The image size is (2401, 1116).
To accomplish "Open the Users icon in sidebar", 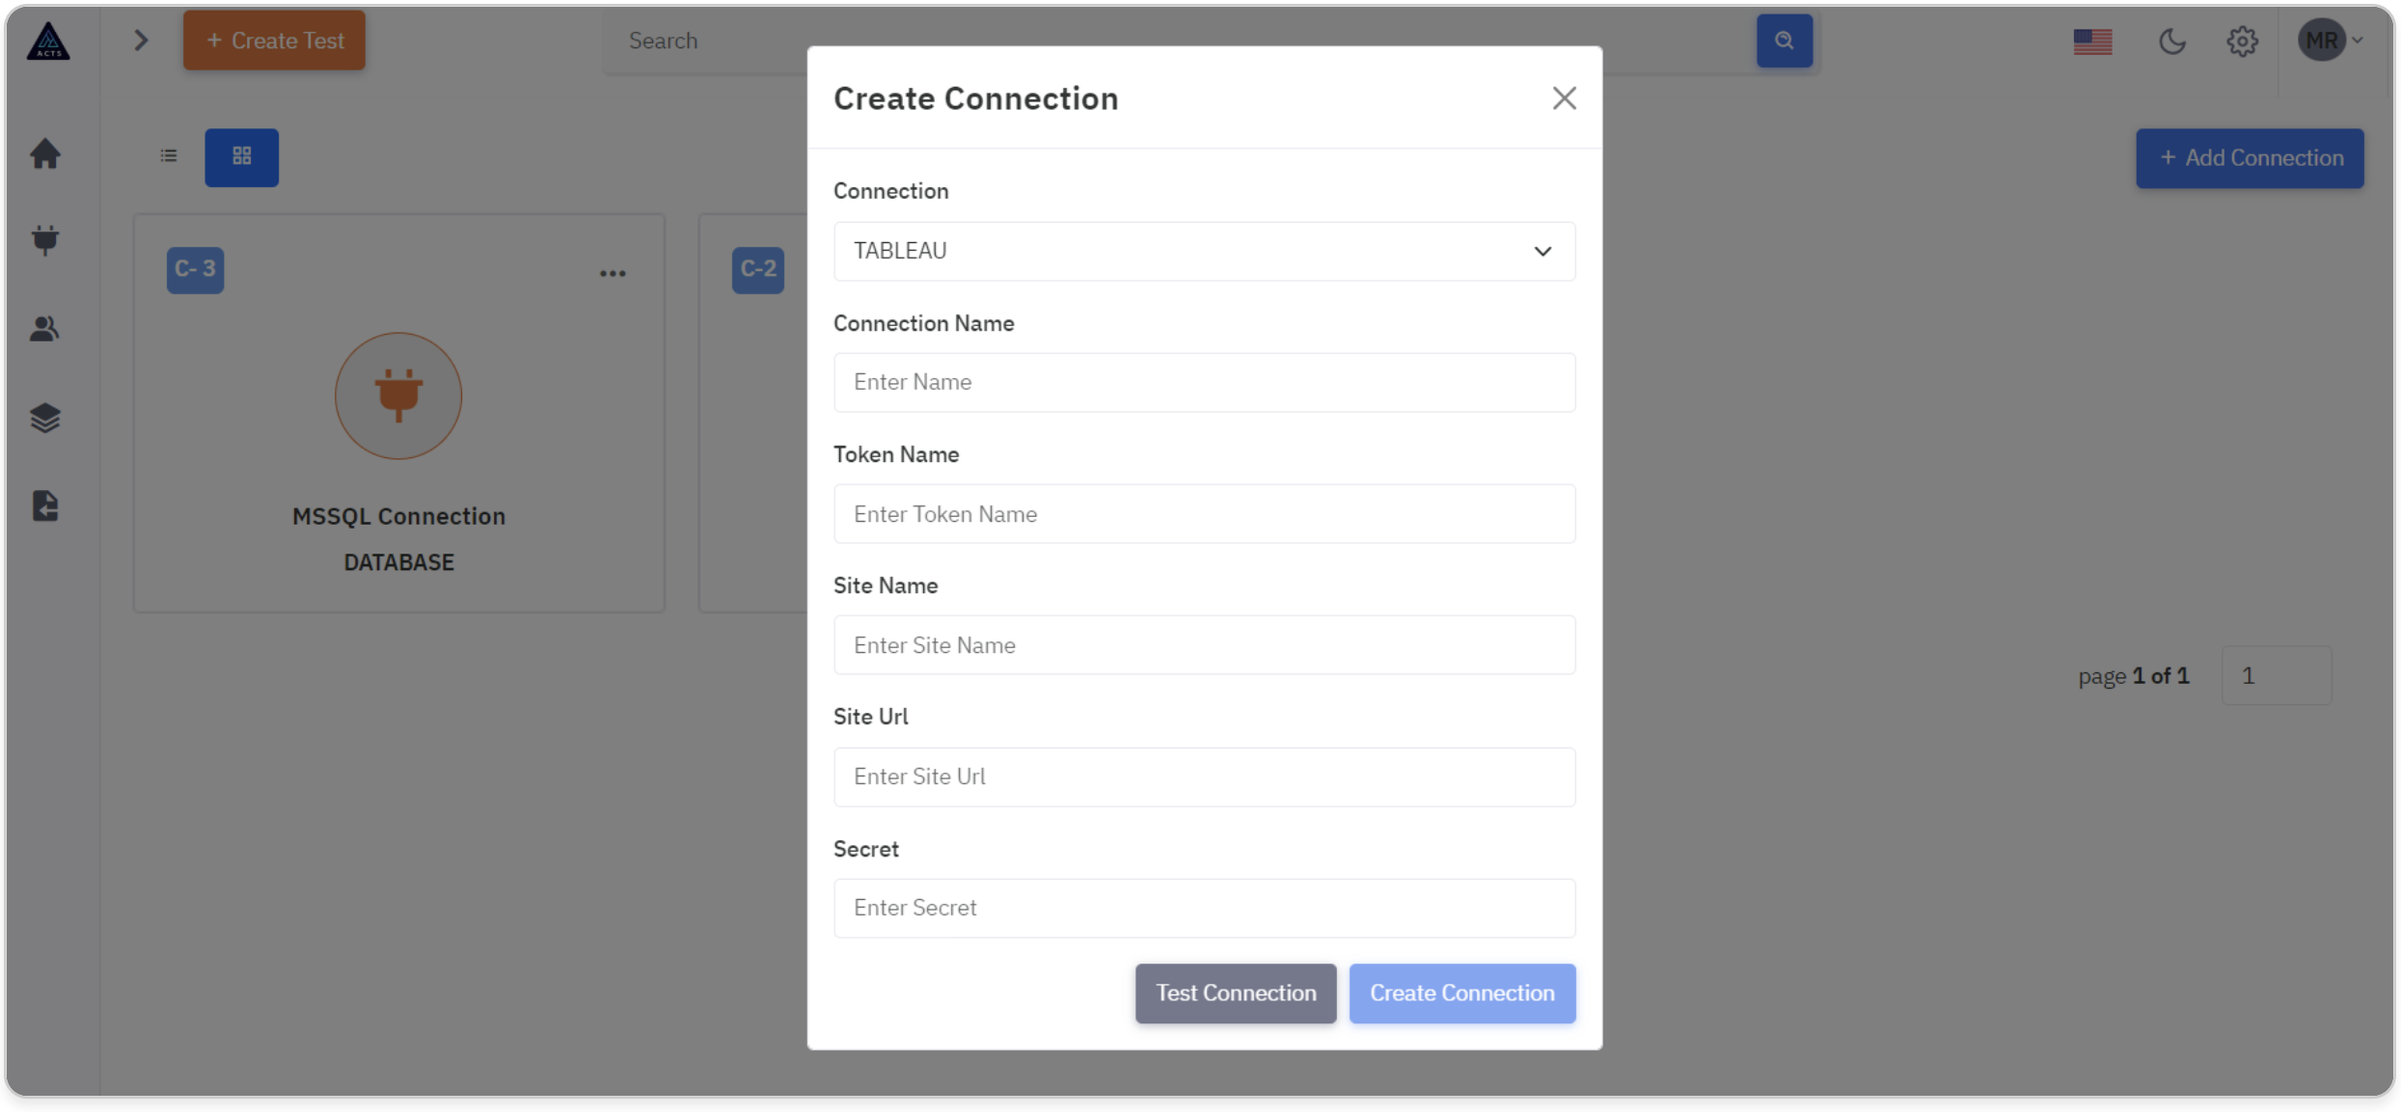I will click(x=45, y=329).
